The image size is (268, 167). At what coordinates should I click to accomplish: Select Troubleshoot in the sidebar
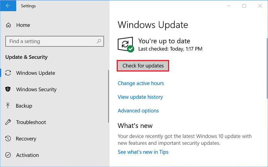coord(31,122)
